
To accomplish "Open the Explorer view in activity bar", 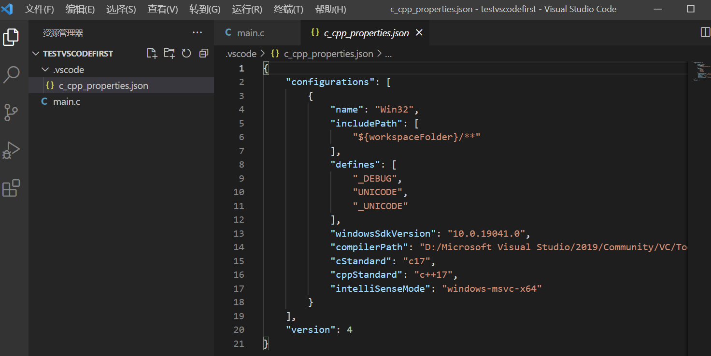I will click(11, 37).
